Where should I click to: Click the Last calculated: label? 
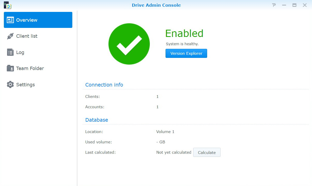100,152
